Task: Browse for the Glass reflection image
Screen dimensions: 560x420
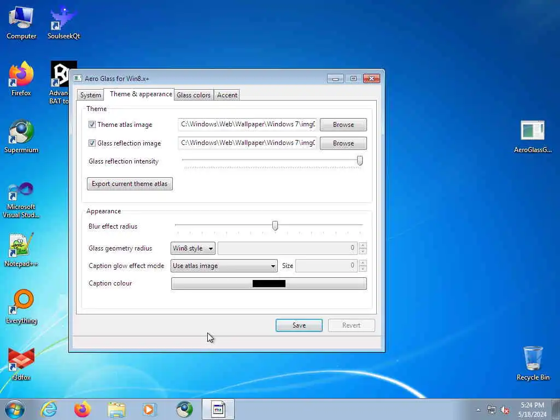Action: pos(343,143)
